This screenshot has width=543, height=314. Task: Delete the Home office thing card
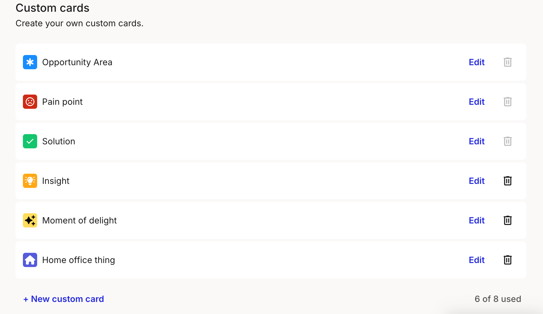[x=508, y=260]
